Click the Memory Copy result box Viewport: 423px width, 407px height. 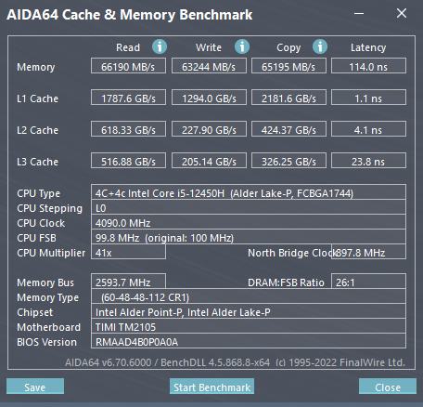[288, 66]
